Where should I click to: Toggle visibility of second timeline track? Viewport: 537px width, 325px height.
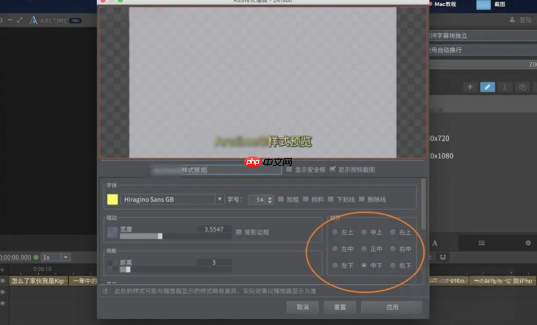point(3,292)
